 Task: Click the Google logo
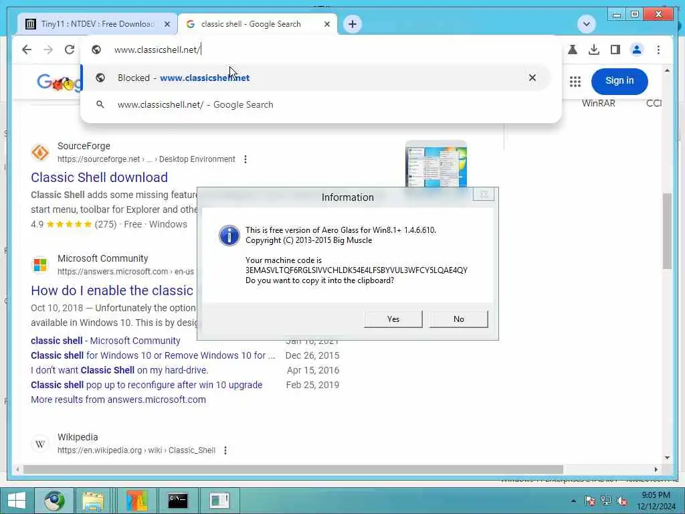tap(59, 82)
